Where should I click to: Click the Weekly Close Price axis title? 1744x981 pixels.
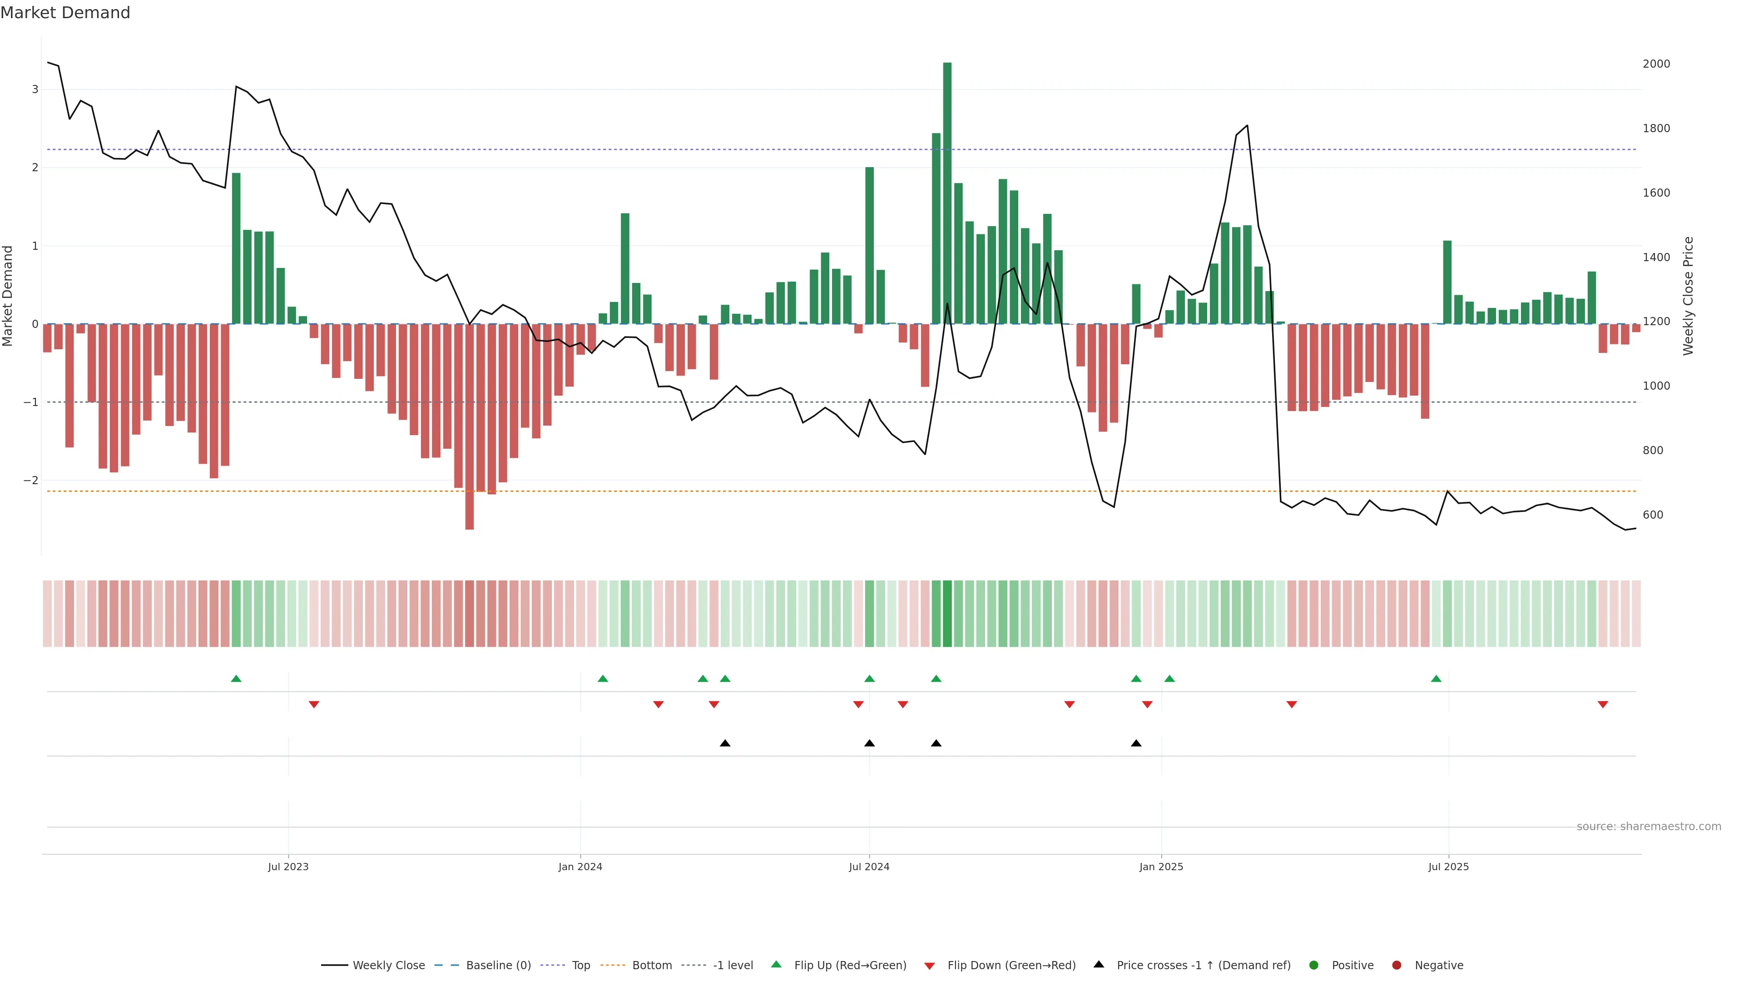1688,296
